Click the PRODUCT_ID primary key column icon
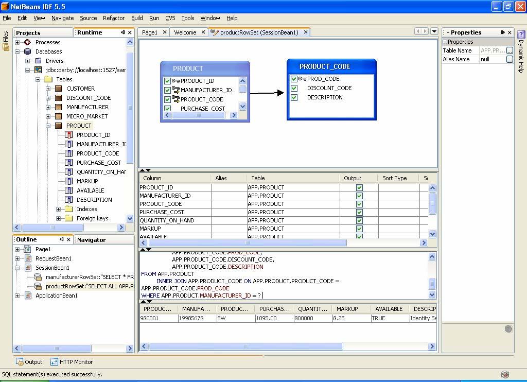This screenshot has height=382, width=527. (69, 135)
